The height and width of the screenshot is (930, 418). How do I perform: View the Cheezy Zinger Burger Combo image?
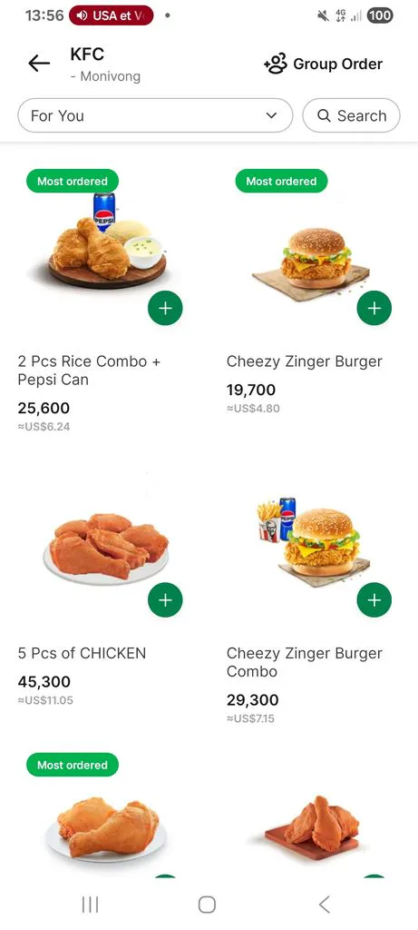point(314,538)
